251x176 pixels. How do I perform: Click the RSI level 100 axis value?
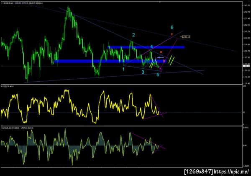click(x=244, y=86)
